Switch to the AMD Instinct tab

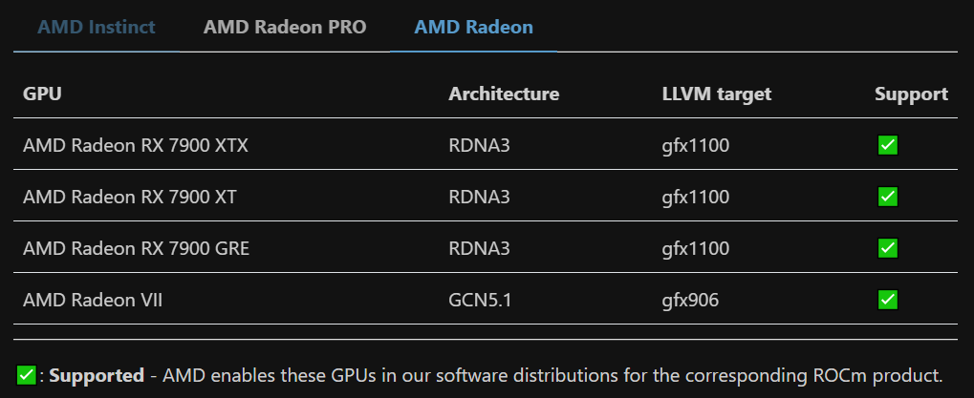[x=96, y=27]
